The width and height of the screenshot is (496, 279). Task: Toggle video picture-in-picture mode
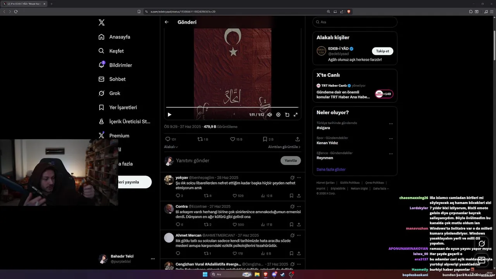[x=287, y=115]
